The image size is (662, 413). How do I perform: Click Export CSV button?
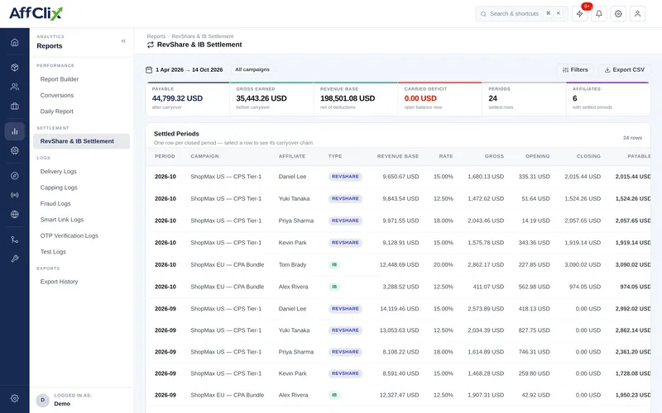625,70
